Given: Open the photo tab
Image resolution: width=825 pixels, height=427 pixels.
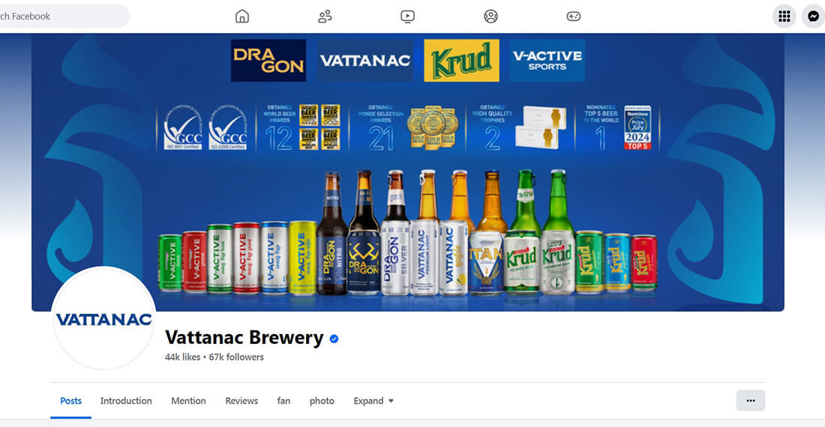Looking at the screenshot, I should pos(322,401).
